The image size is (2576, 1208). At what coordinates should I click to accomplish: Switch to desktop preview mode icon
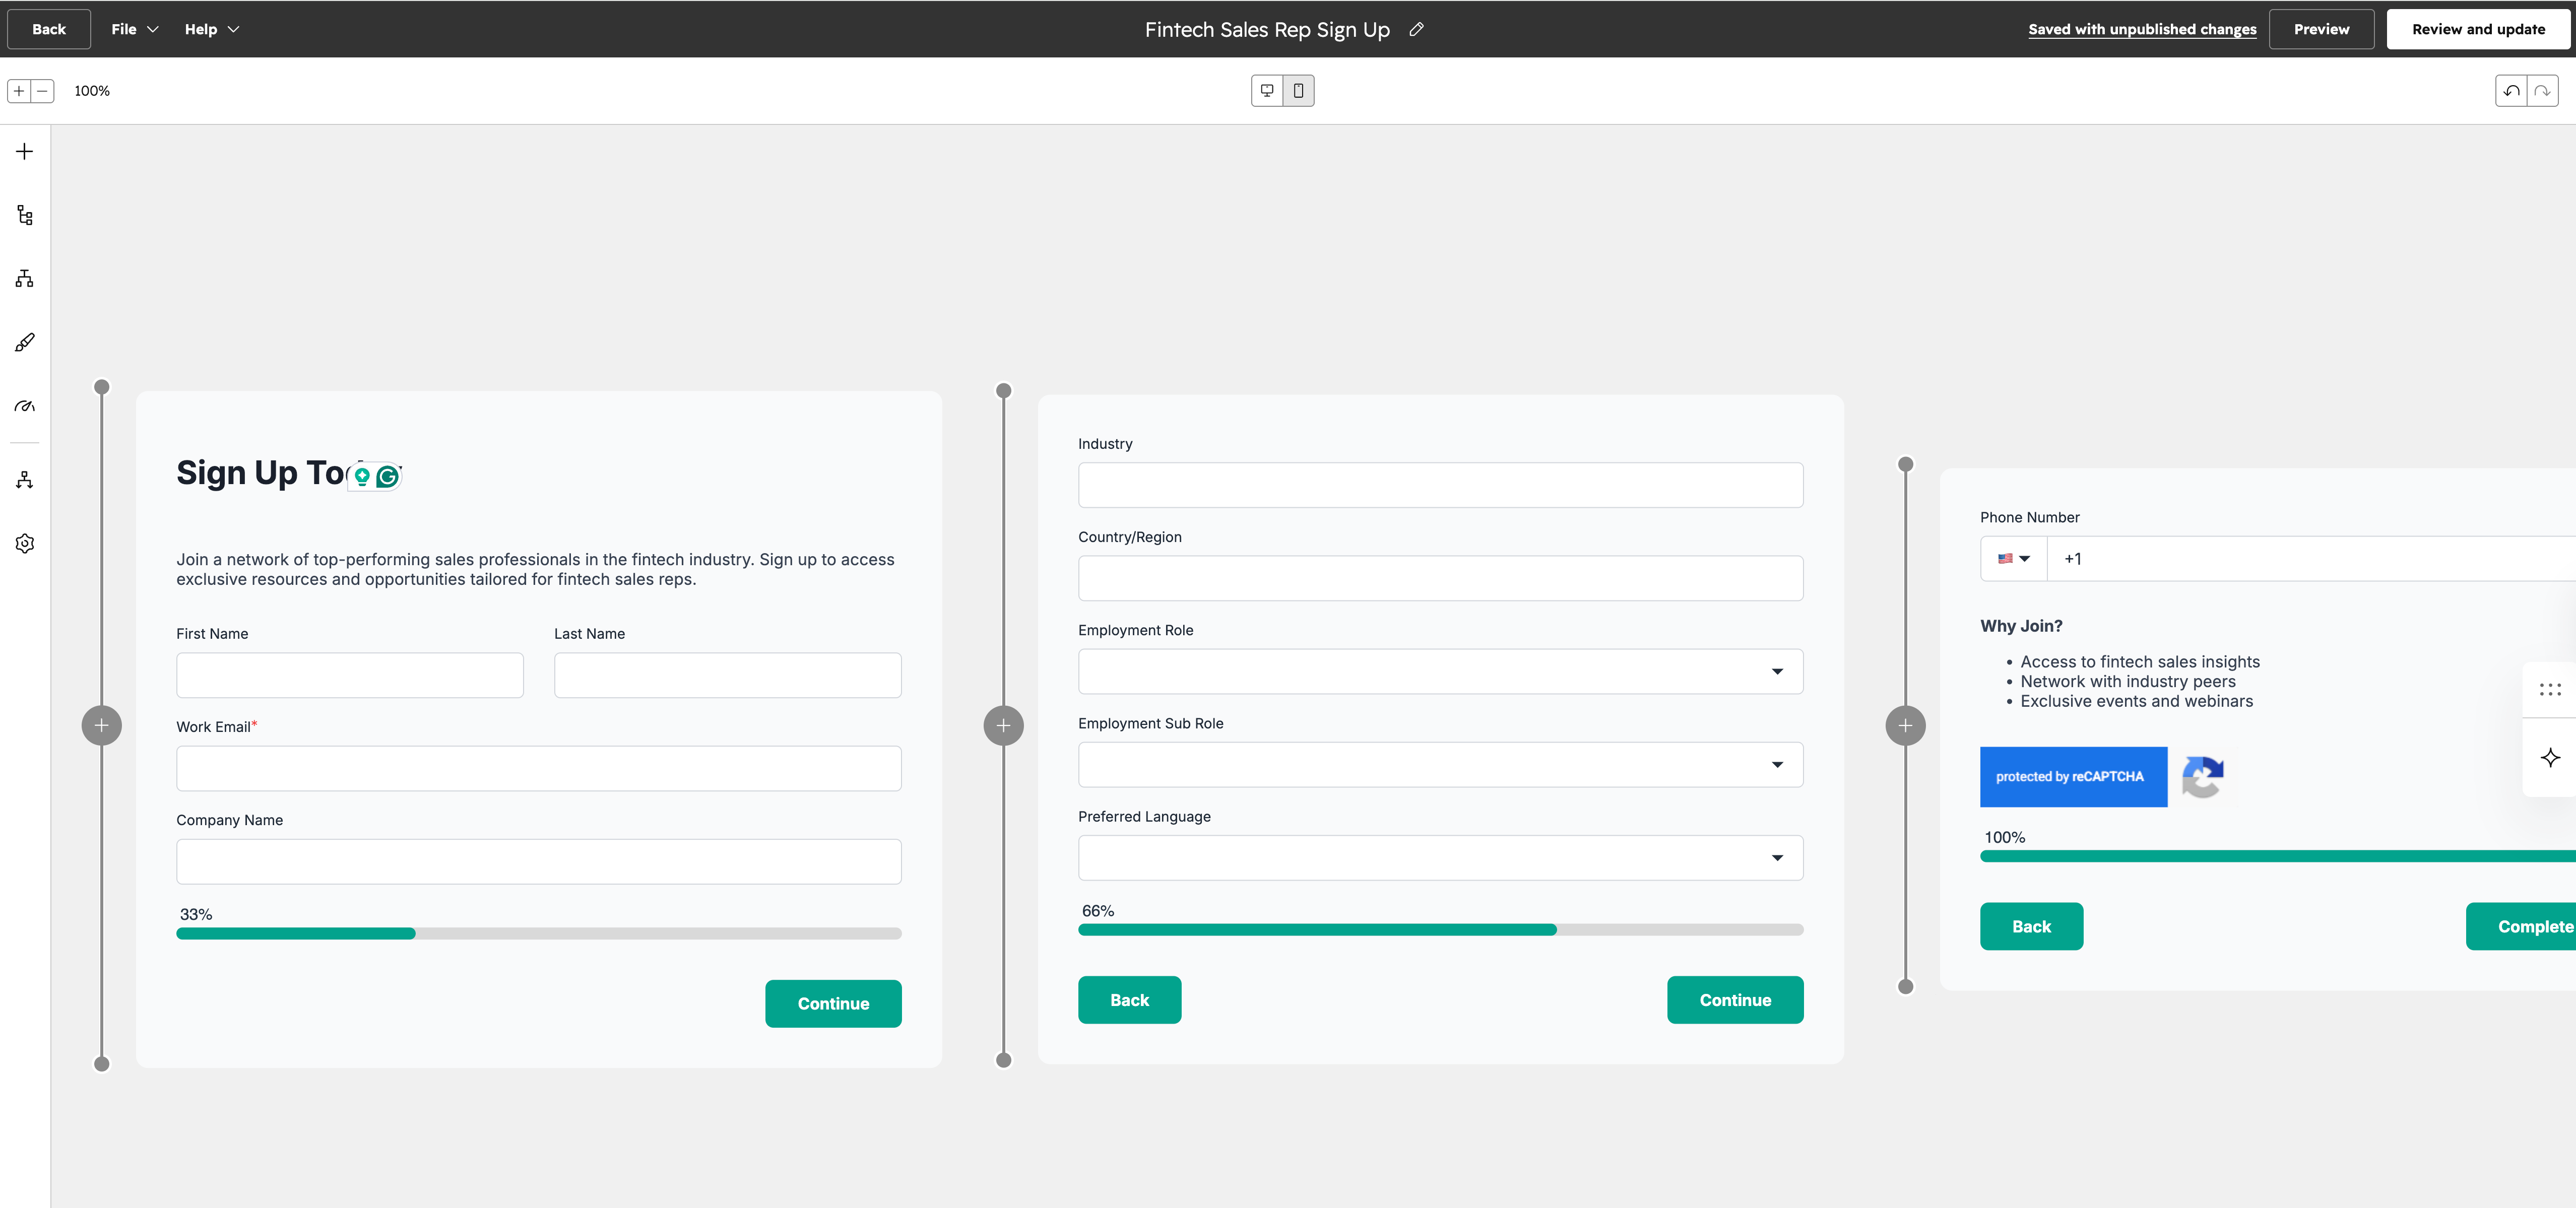pos(1267,91)
